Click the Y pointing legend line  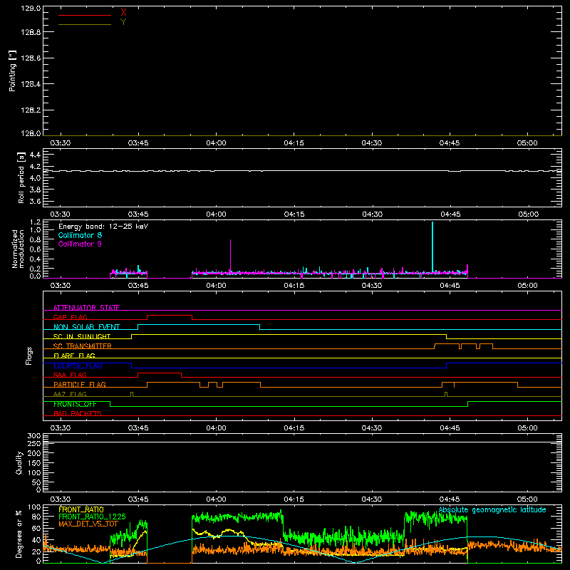pos(85,24)
